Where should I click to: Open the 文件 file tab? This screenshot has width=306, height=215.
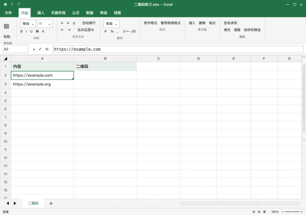point(8,13)
